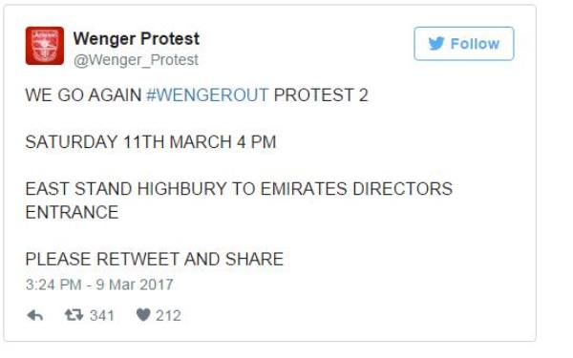Click blank margin outside the tweet card

(x=555, y=182)
